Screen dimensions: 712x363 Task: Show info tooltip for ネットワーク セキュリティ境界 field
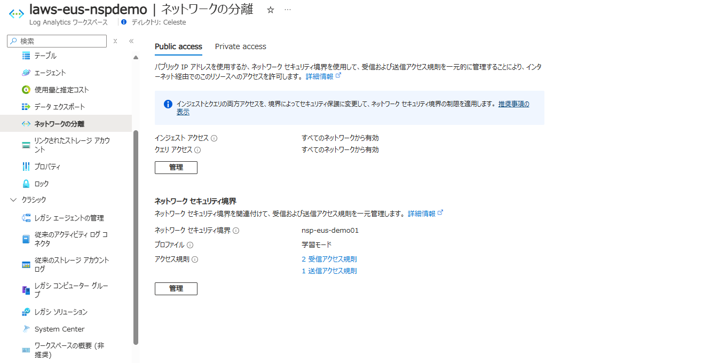point(236,231)
